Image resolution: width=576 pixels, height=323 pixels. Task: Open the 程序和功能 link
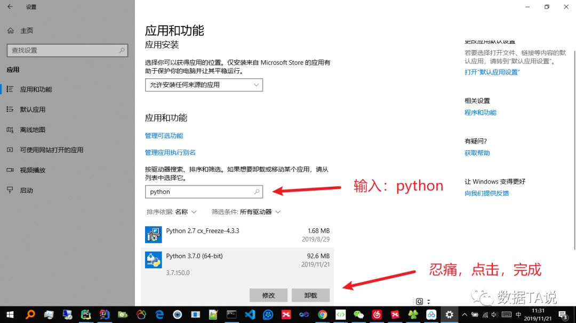pos(480,113)
